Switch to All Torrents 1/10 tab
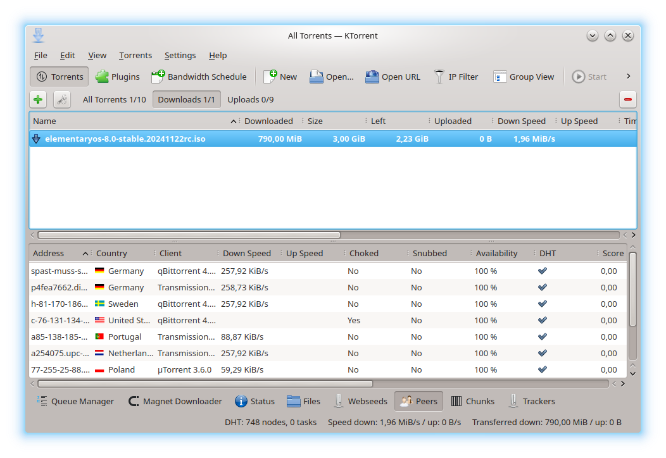The height and width of the screenshot is (458, 666). click(x=114, y=100)
